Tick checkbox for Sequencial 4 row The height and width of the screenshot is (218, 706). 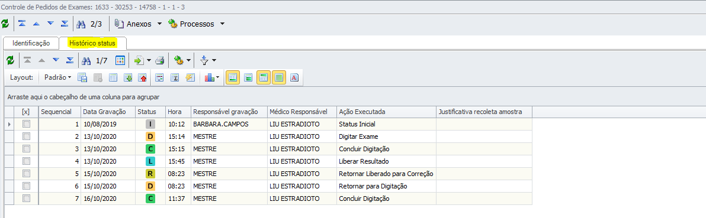pyautogui.click(x=26, y=161)
